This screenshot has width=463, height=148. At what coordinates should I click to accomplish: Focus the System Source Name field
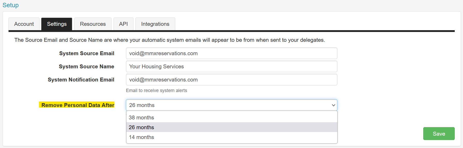(231, 67)
